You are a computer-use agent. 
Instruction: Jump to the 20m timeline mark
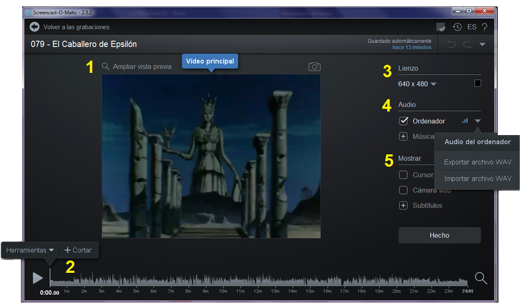pos(396,291)
